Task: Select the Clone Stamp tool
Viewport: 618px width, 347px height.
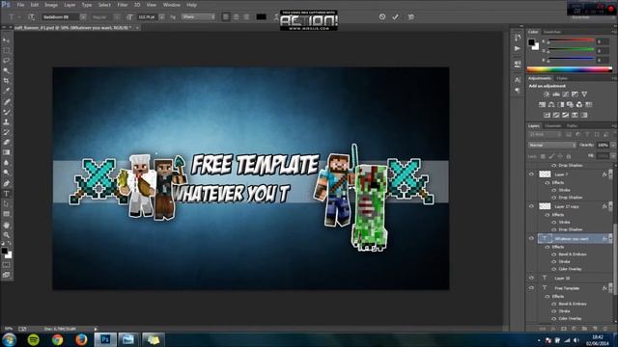Action: [7, 122]
